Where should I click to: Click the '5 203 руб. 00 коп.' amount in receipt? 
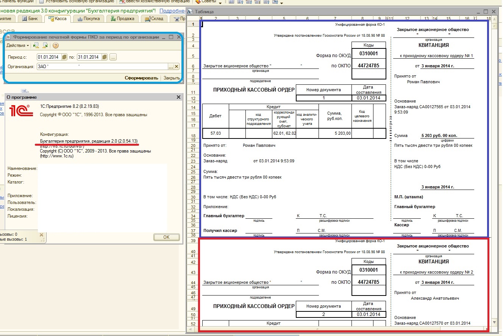tap(439, 135)
